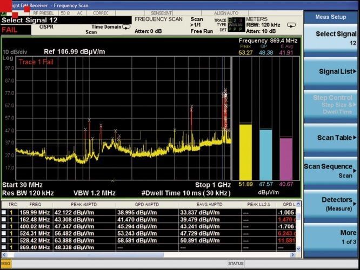Click the MSG indicator in status bar

5,264
